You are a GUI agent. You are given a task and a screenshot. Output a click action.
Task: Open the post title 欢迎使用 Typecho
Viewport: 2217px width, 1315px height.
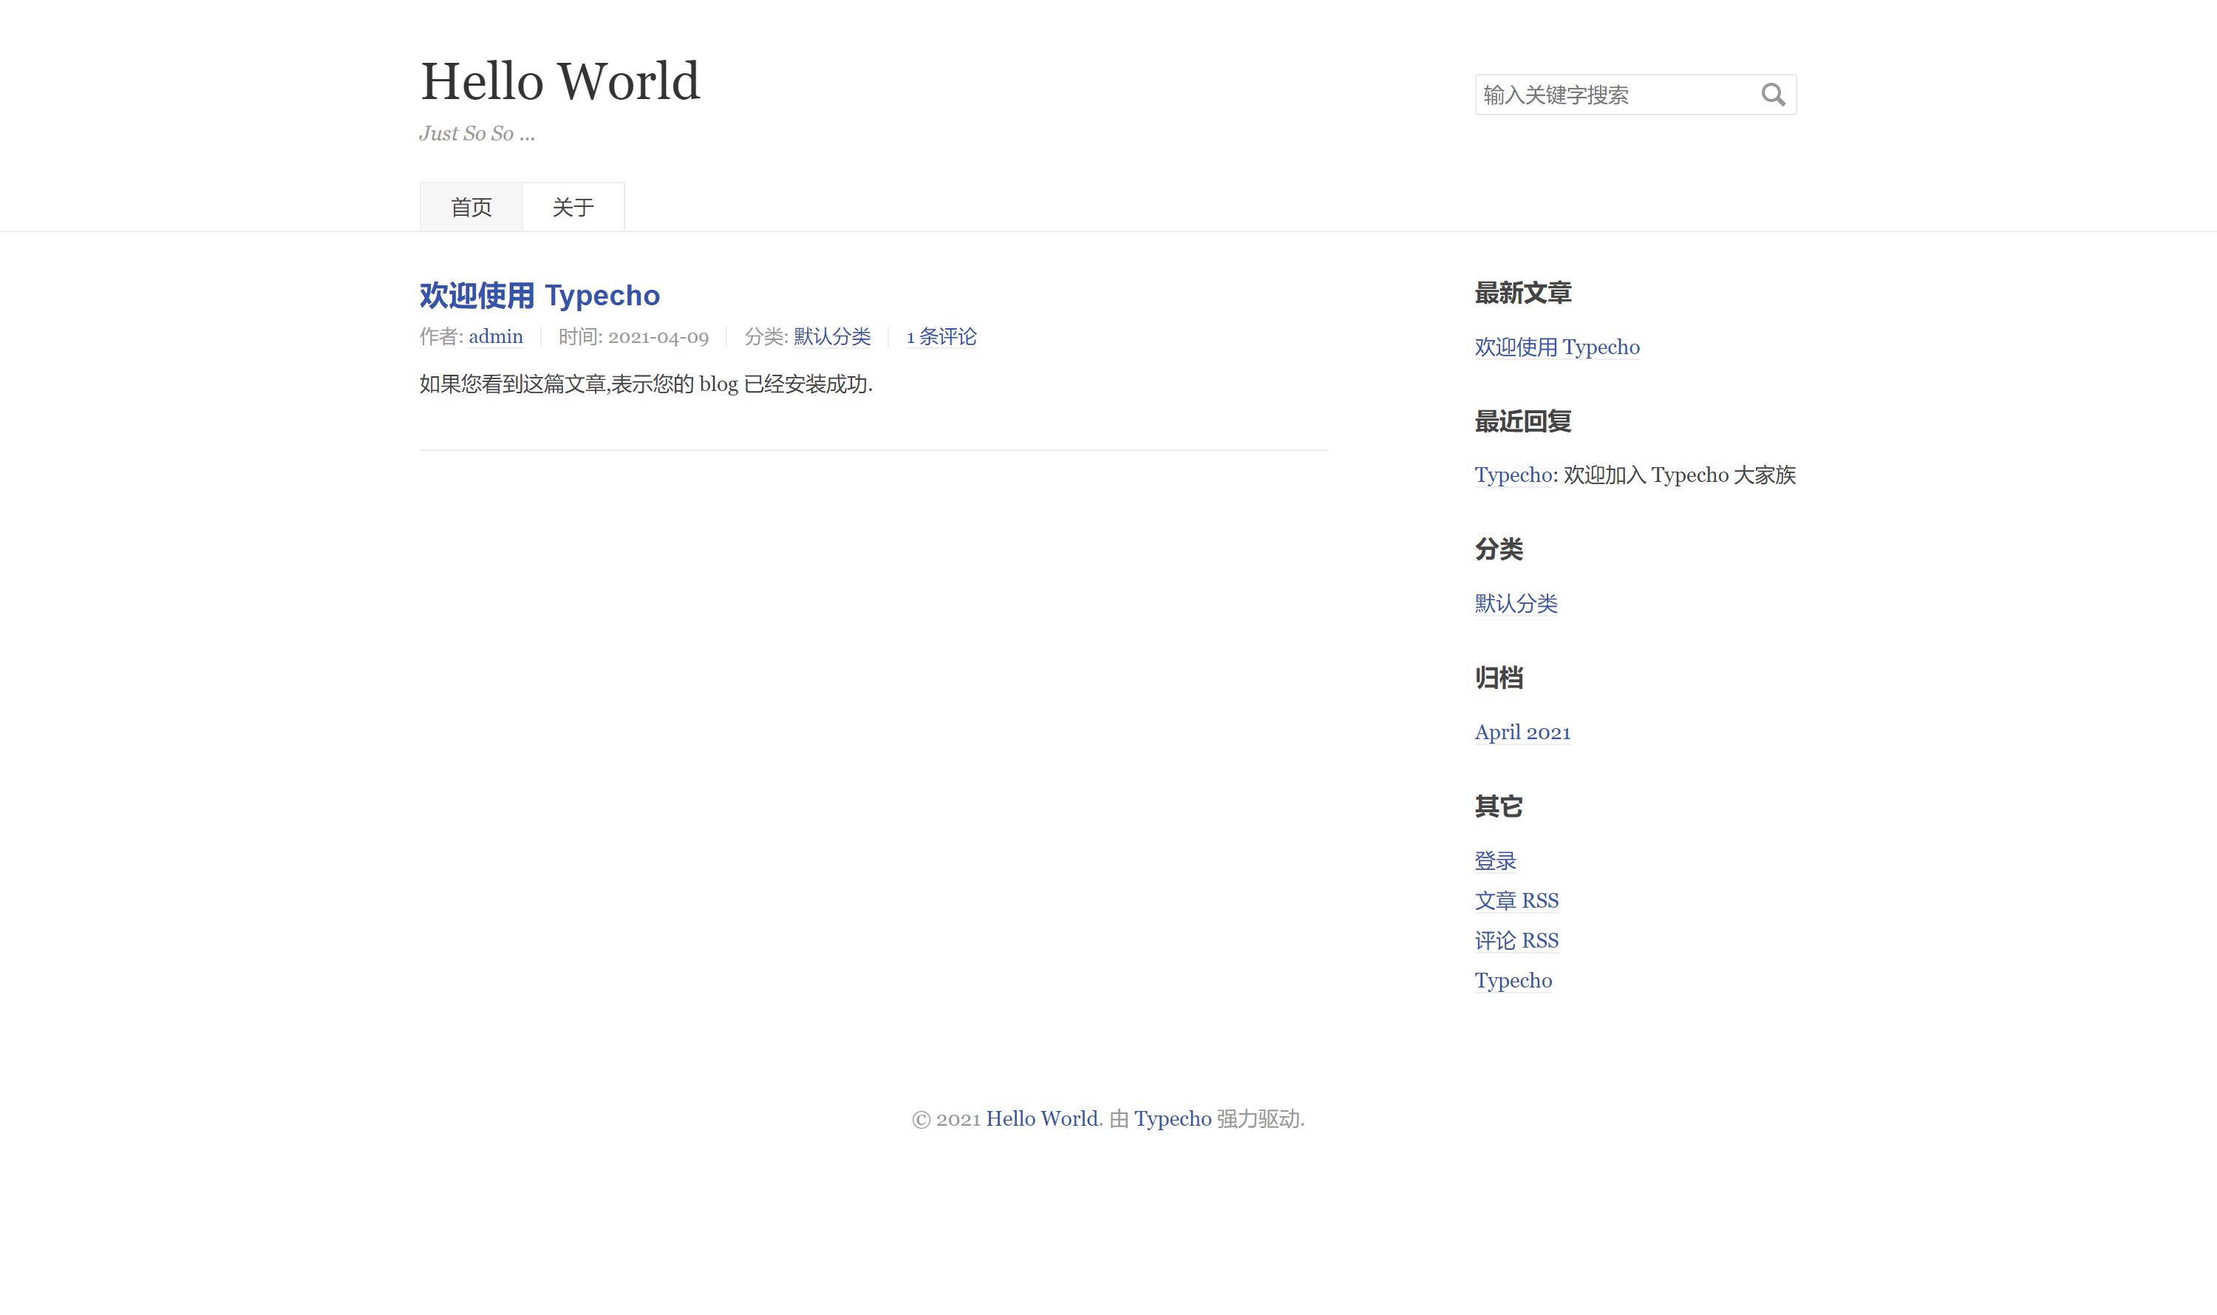coord(539,295)
